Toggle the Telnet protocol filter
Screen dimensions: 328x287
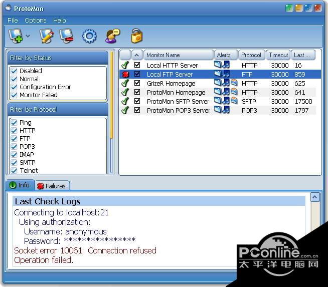(x=14, y=170)
